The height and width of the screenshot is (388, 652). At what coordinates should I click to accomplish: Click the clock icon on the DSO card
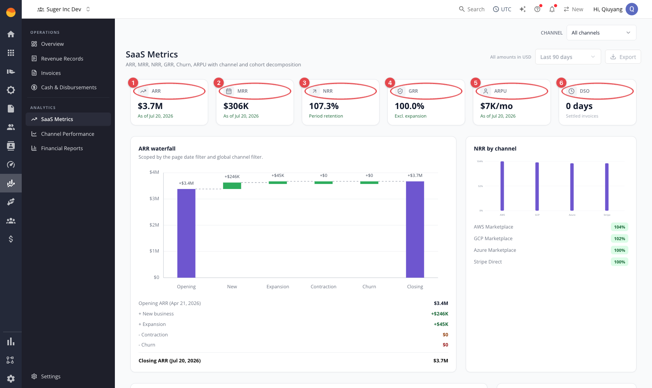click(x=571, y=91)
